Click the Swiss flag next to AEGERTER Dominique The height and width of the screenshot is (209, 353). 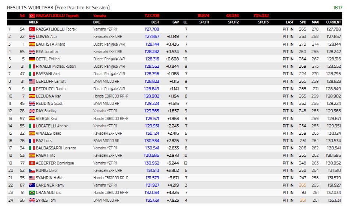(32, 163)
